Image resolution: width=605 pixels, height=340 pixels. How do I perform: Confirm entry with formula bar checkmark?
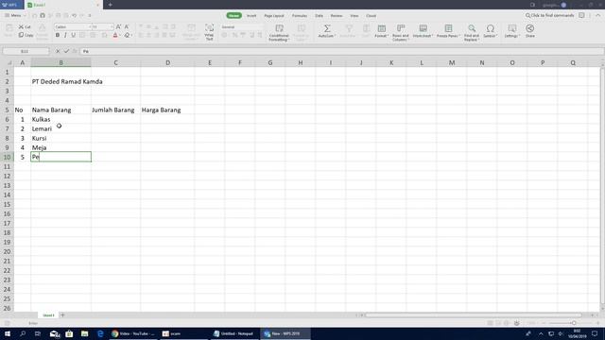[66, 51]
